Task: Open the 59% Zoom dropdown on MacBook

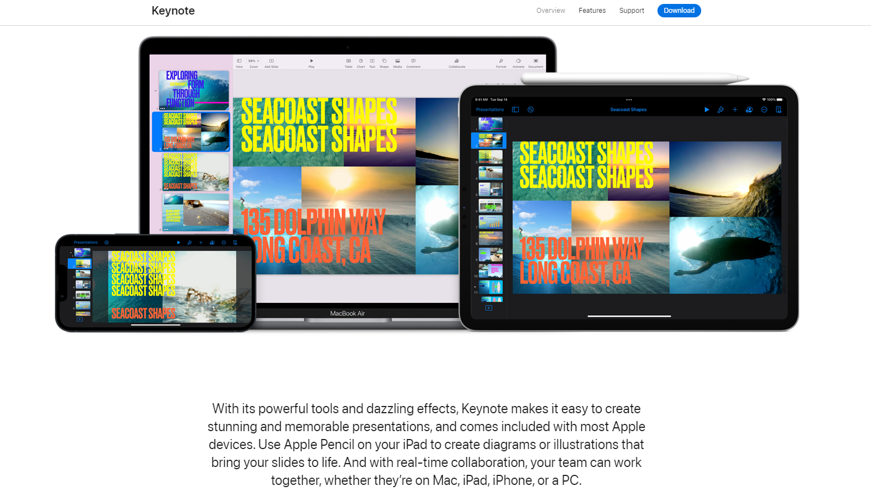Action: pos(254,61)
